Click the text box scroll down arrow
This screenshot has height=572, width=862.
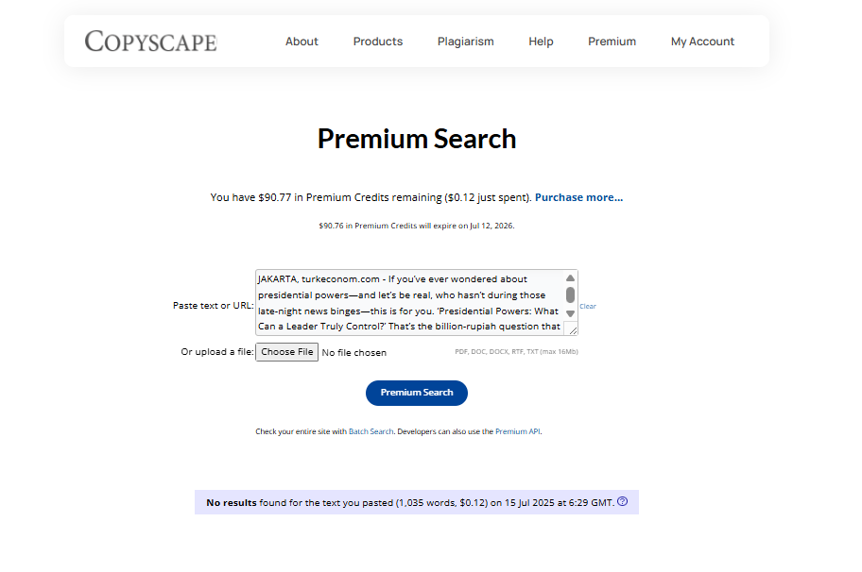(570, 313)
